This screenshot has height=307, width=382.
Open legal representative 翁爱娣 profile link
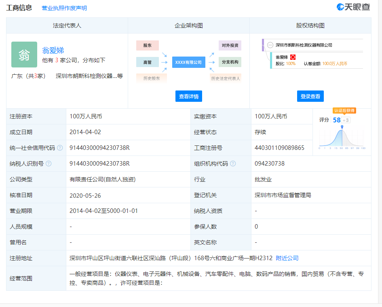pos(53,50)
